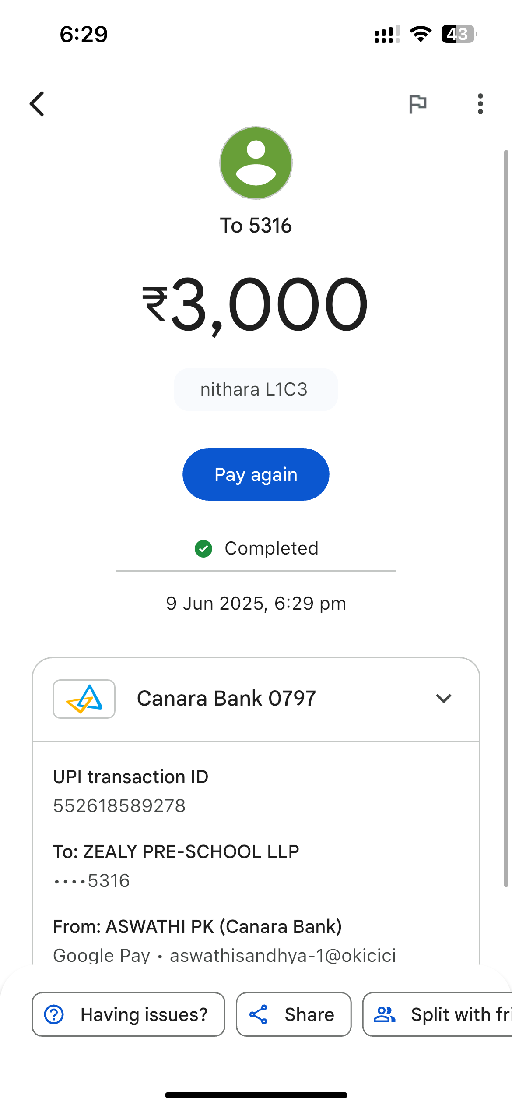
Task: Tap the Share button
Action: [x=294, y=1014]
